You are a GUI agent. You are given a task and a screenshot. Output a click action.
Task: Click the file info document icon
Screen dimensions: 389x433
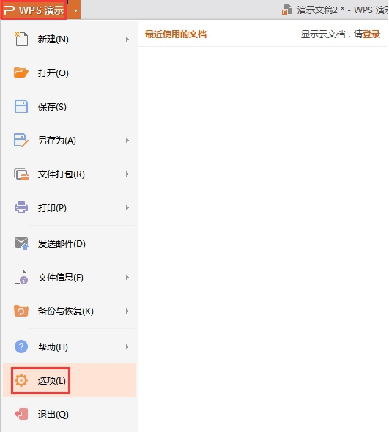tap(21, 277)
